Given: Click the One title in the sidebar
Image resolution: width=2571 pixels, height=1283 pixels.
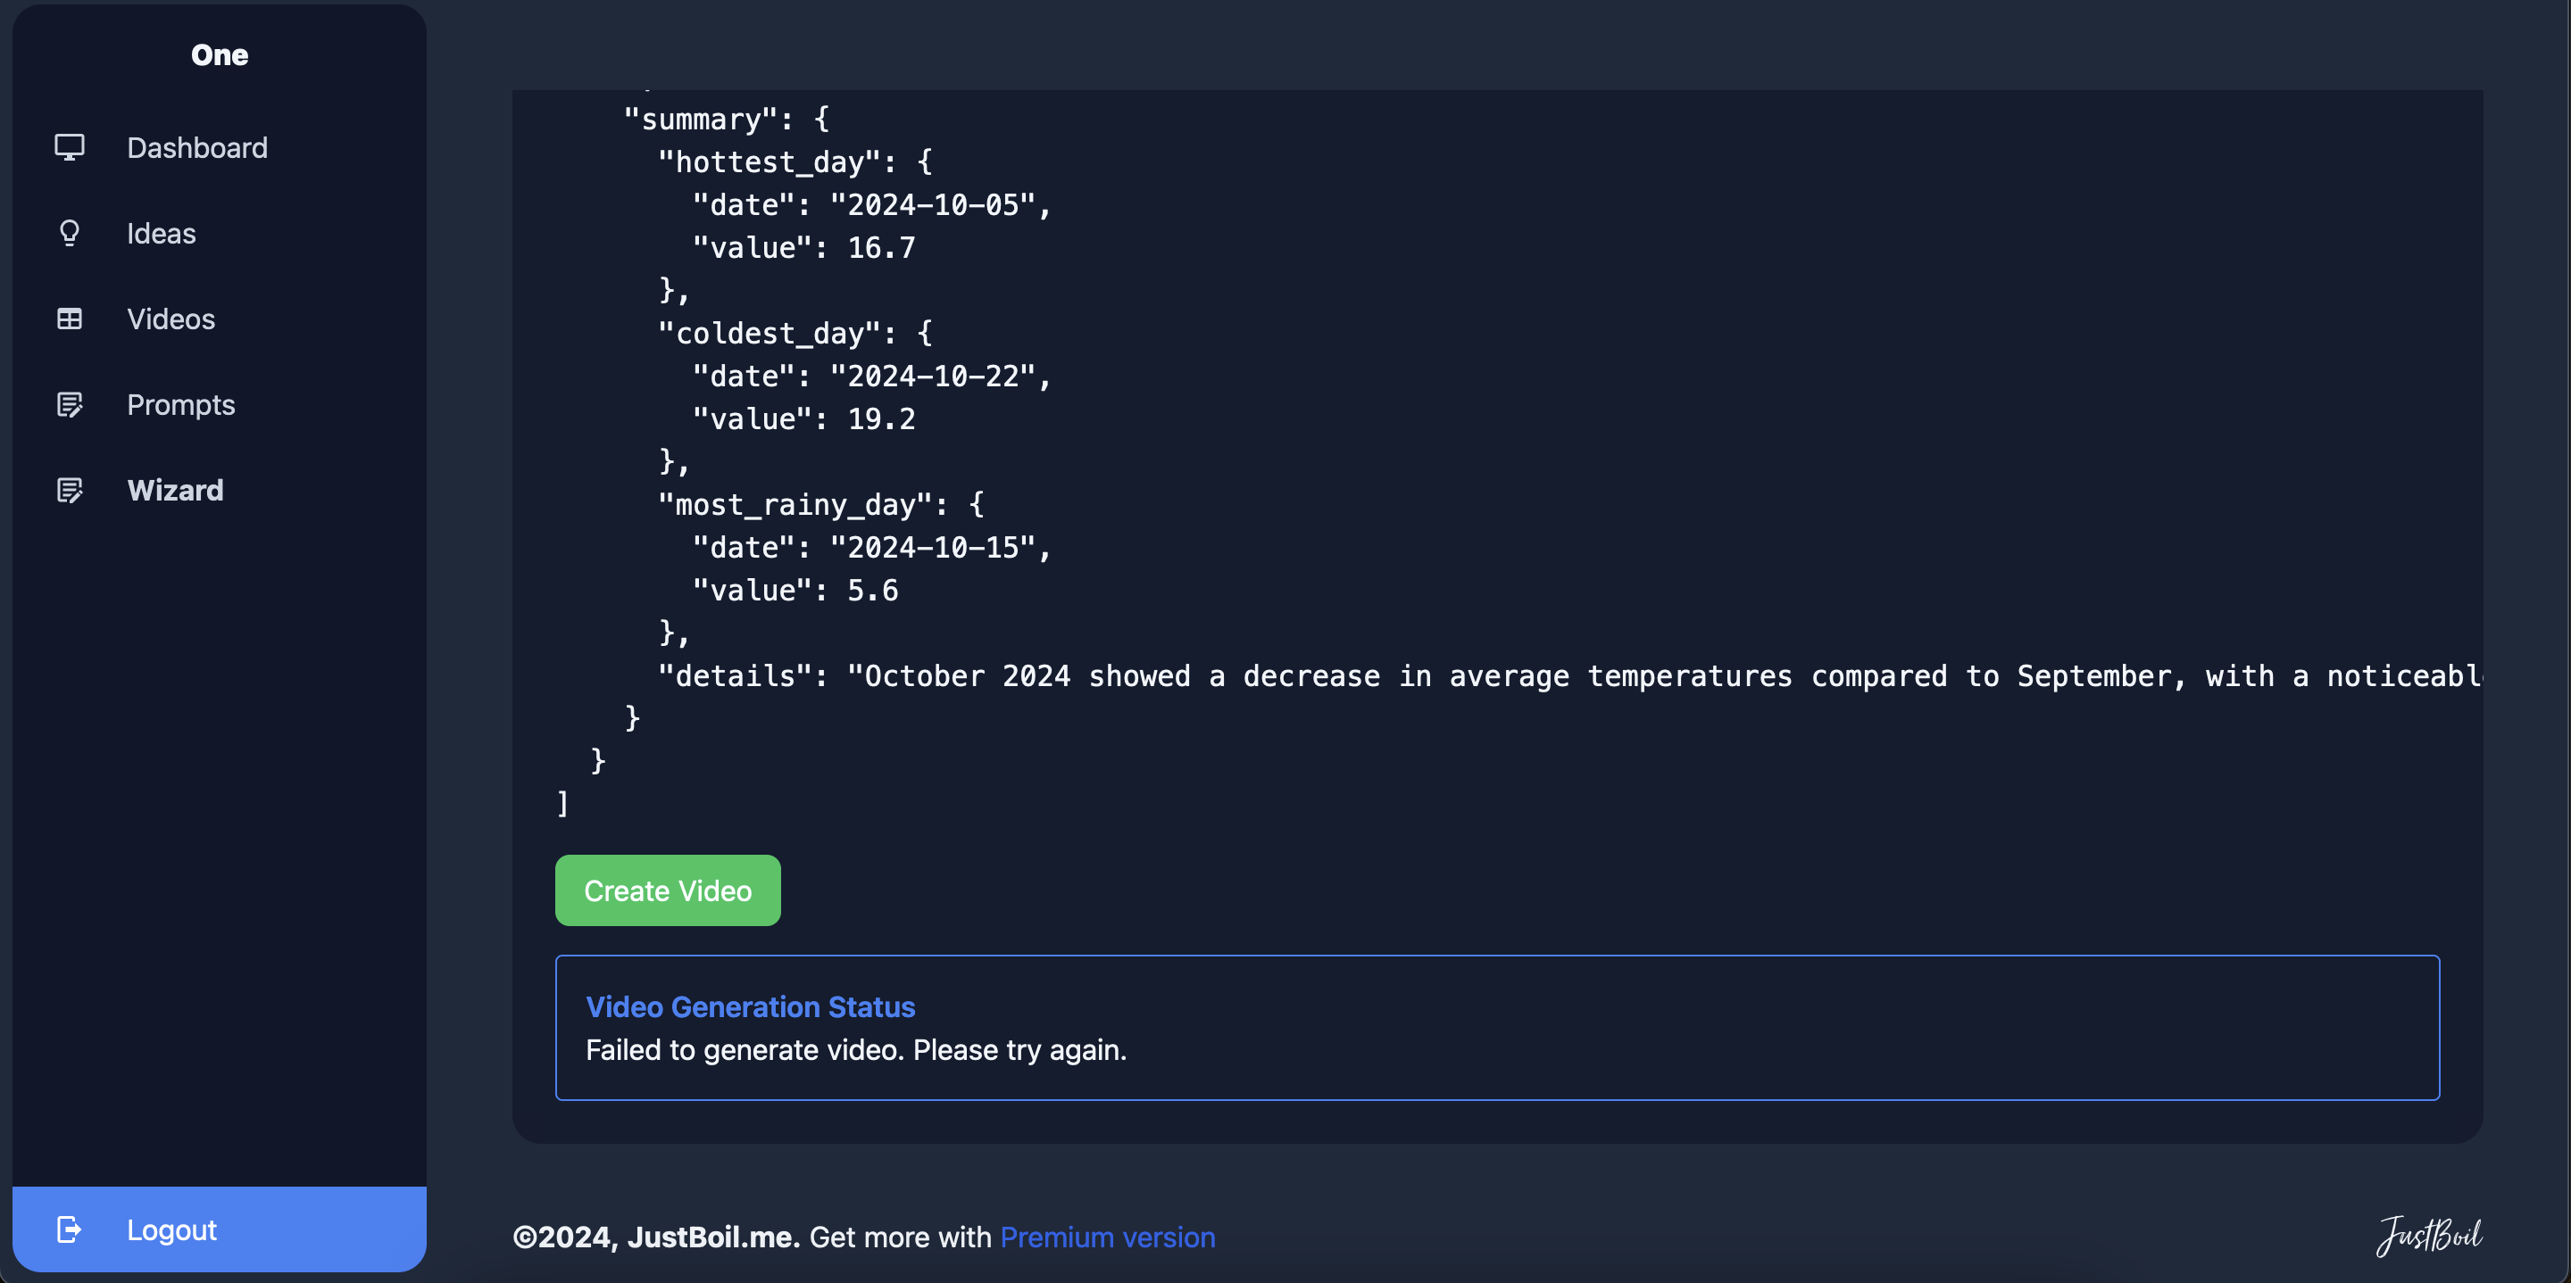Looking at the screenshot, I should coord(220,55).
